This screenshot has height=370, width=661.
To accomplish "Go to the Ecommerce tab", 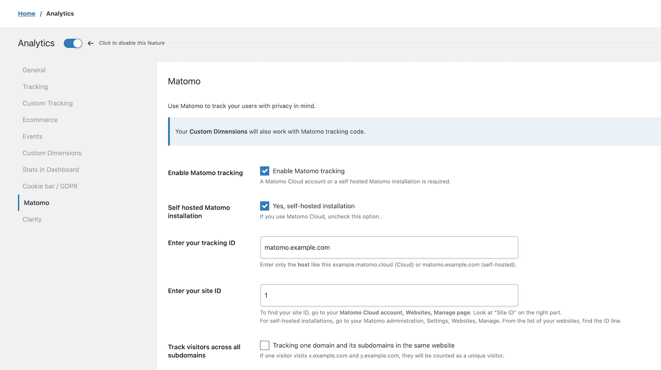I will pyautogui.click(x=40, y=120).
